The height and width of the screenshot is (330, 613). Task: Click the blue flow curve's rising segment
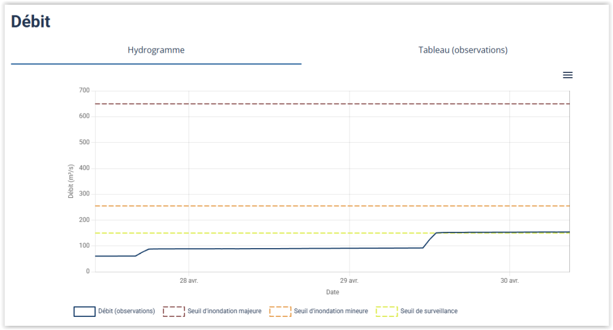[x=429, y=240]
